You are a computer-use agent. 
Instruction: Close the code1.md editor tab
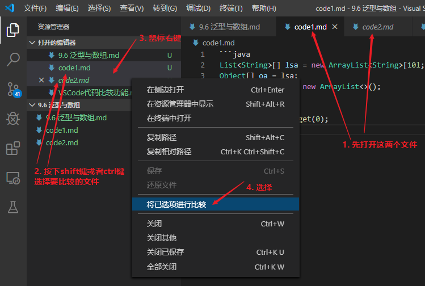(335, 27)
